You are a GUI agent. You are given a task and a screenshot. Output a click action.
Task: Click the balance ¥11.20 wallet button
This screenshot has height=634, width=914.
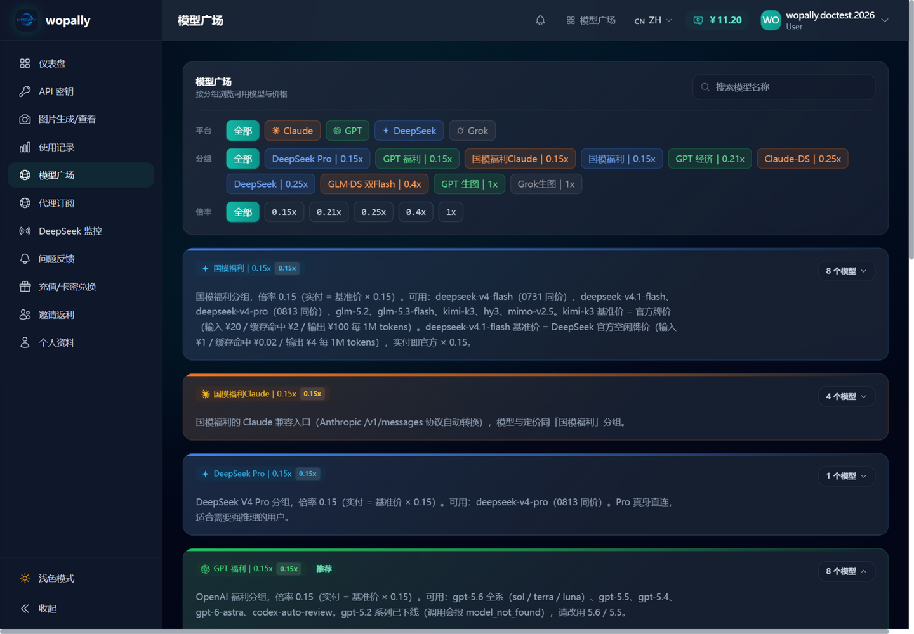pos(717,20)
